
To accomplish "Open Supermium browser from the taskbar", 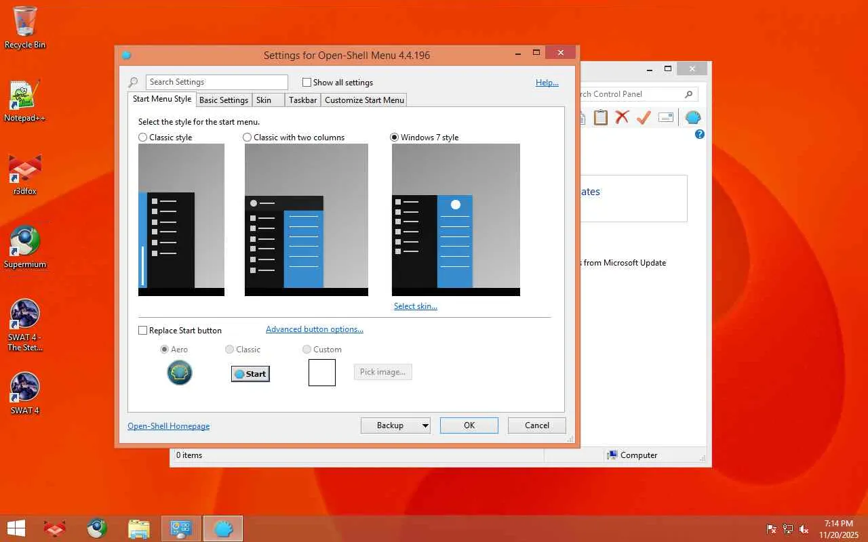I will [97, 528].
